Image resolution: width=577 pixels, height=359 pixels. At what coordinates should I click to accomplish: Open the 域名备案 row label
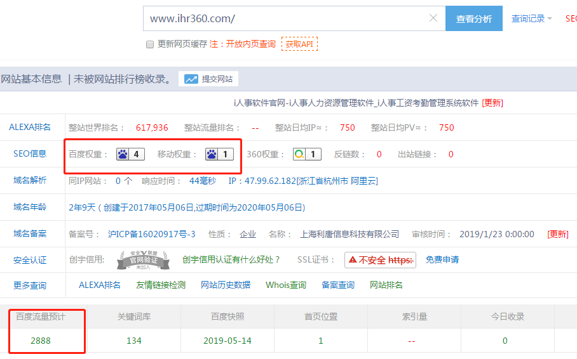[x=30, y=233]
